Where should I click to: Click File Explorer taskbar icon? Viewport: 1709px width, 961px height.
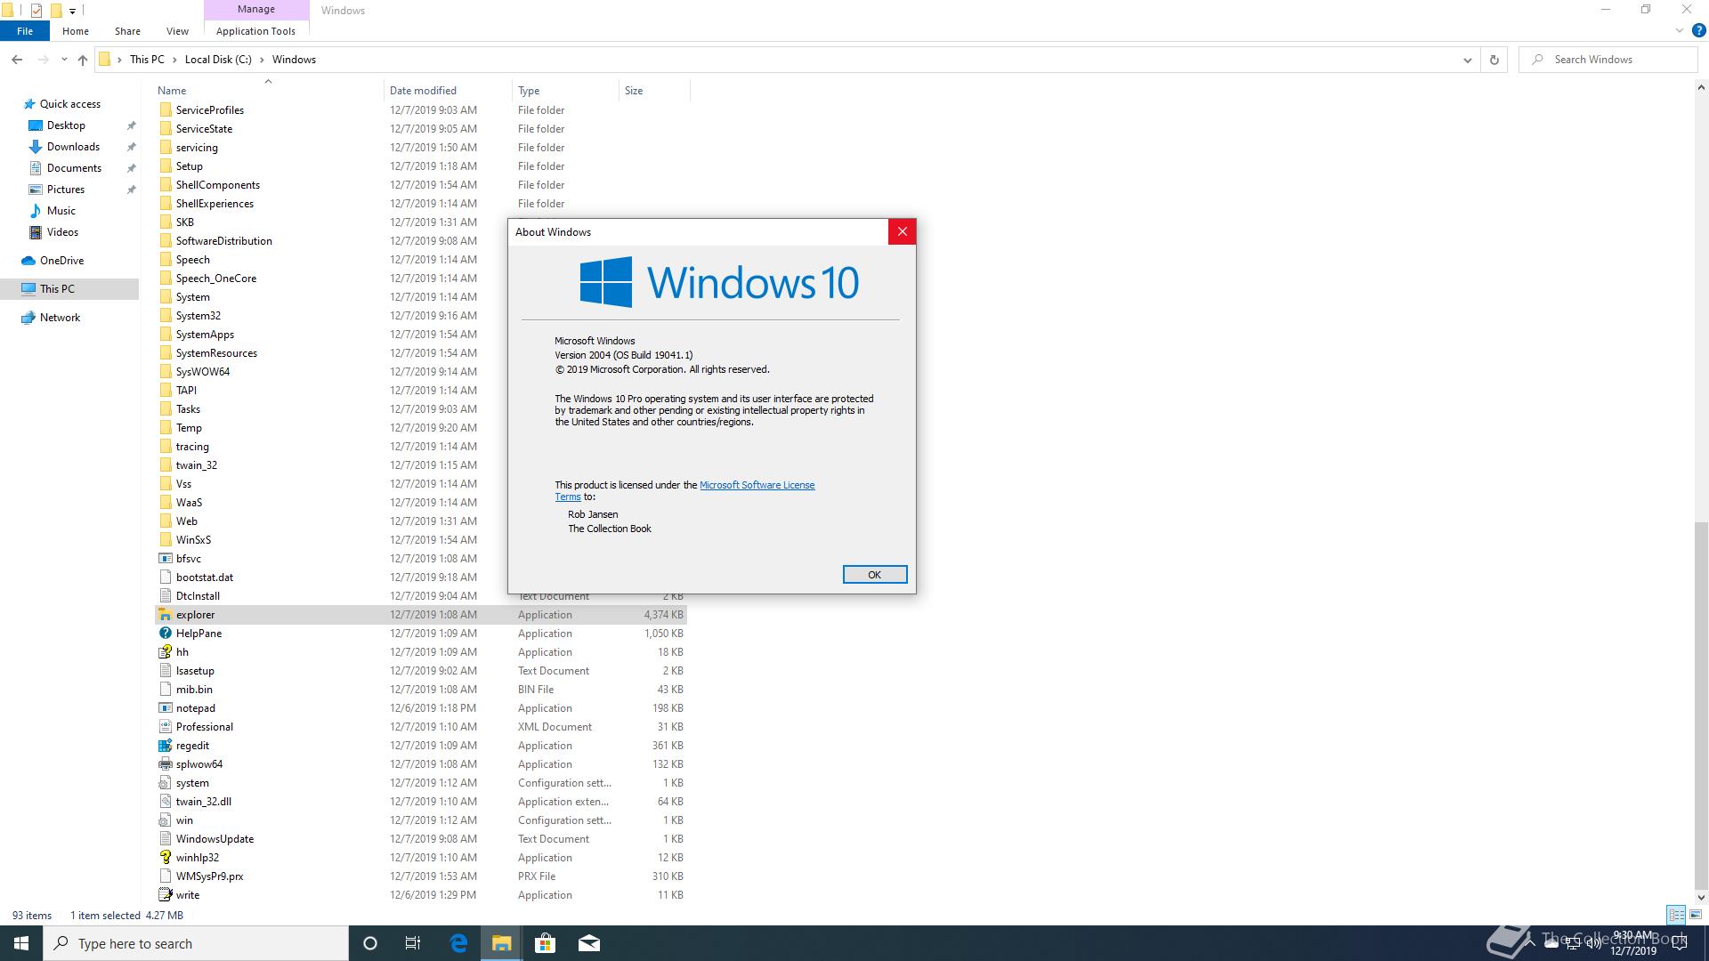pyautogui.click(x=501, y=943)
